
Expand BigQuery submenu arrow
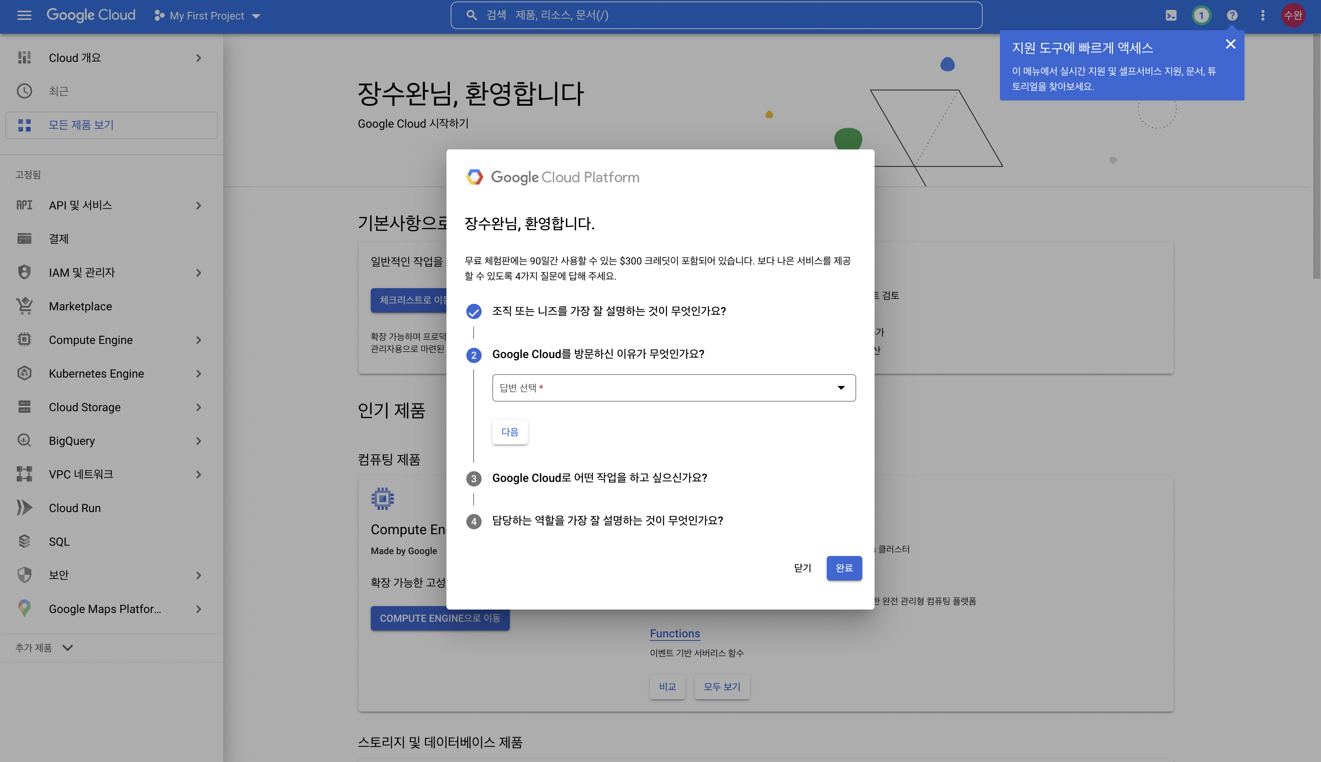[x=198, y=440]
